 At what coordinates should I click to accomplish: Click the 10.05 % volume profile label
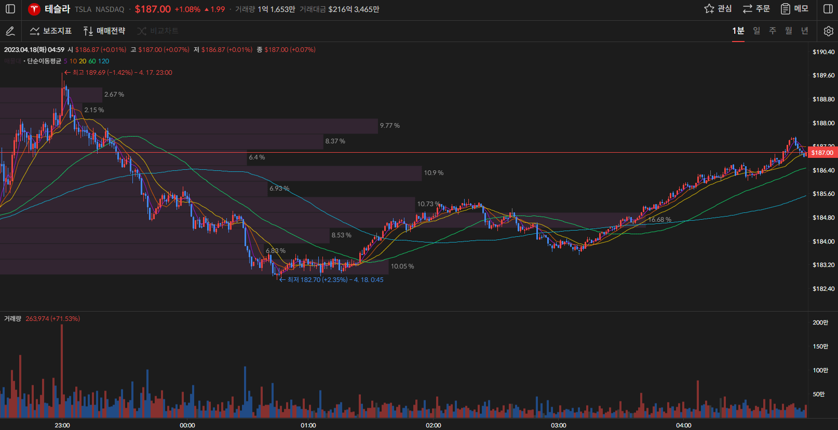pyautogui.click(x=402, y=266)
